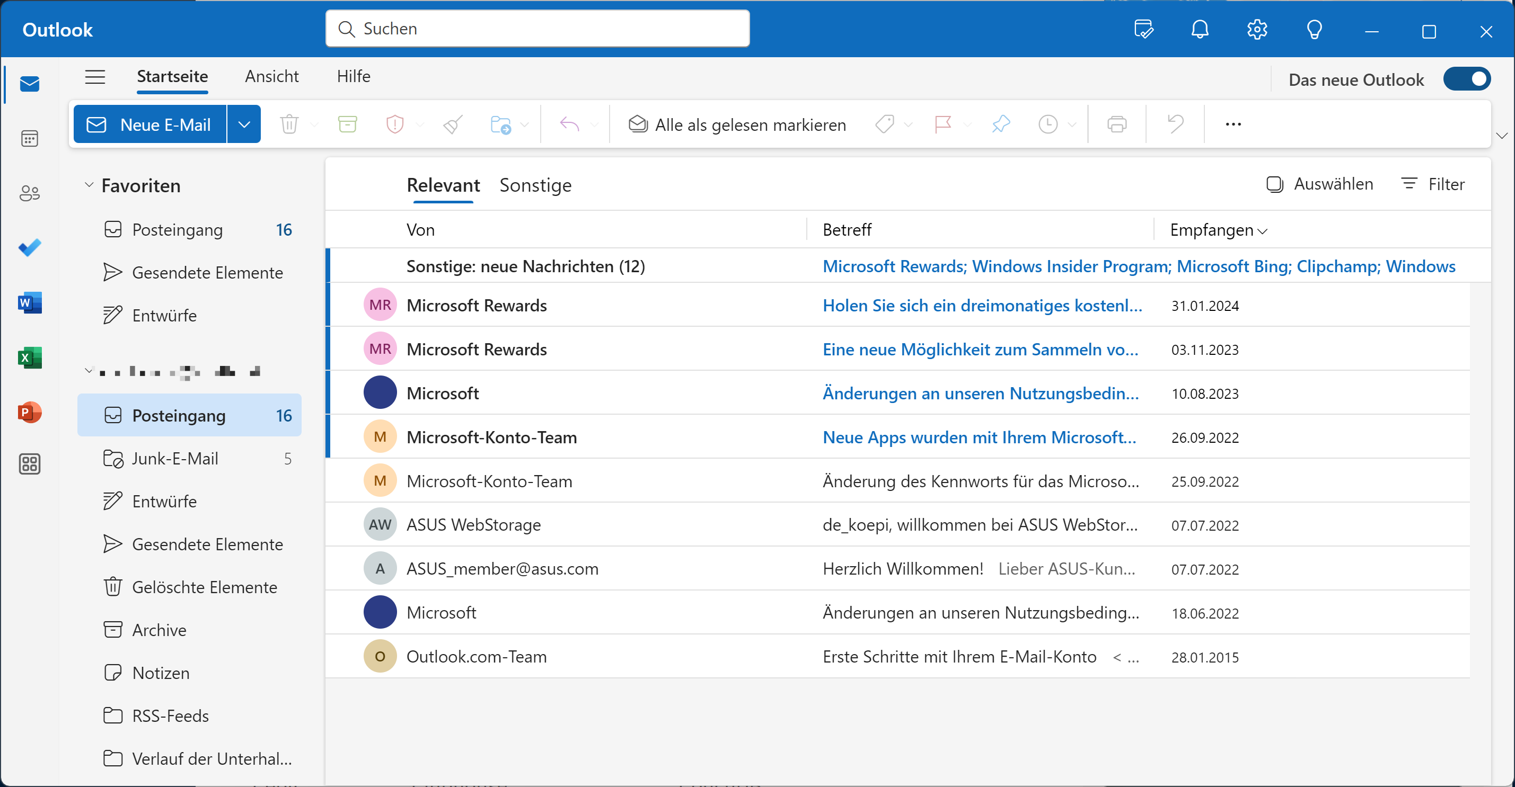Click the Alle als gelesen markieren button
1515x787 pixels.
coord(737,124)
